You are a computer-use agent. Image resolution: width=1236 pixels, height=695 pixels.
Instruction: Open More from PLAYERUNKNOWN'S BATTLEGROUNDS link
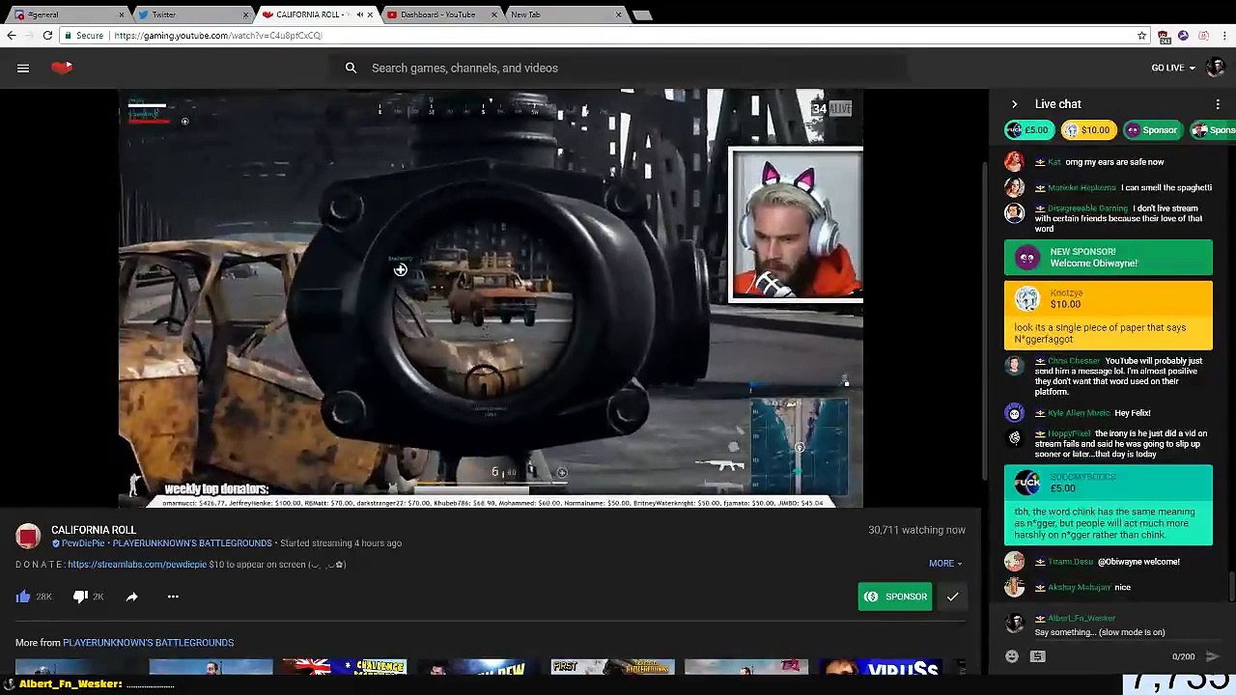[x=148, y=643]
